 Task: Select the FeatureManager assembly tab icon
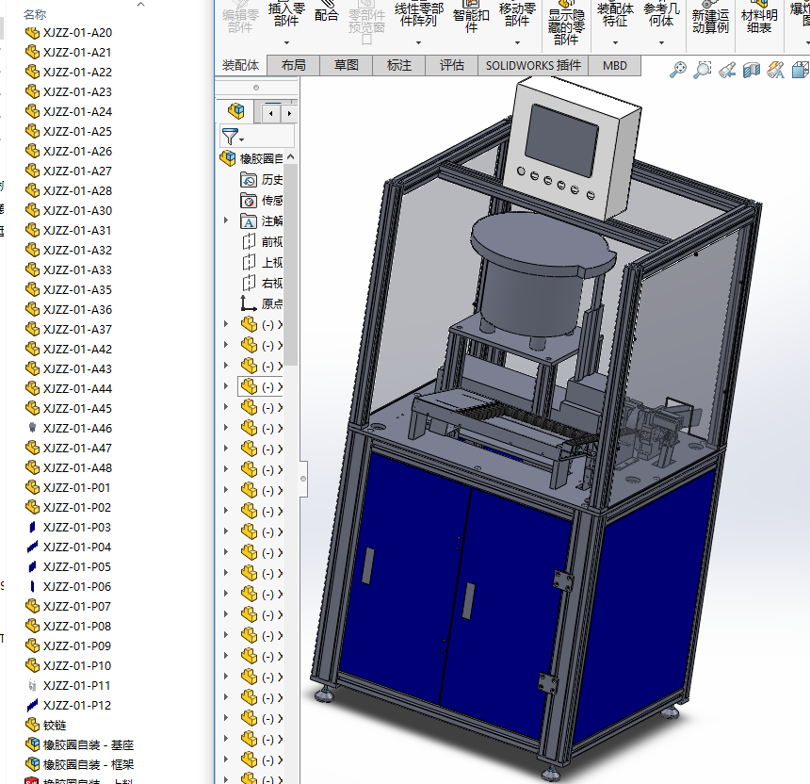[235, 112]
